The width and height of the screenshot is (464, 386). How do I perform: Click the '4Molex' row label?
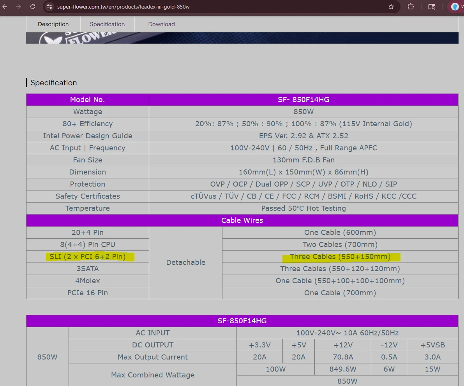coord(88,281)
